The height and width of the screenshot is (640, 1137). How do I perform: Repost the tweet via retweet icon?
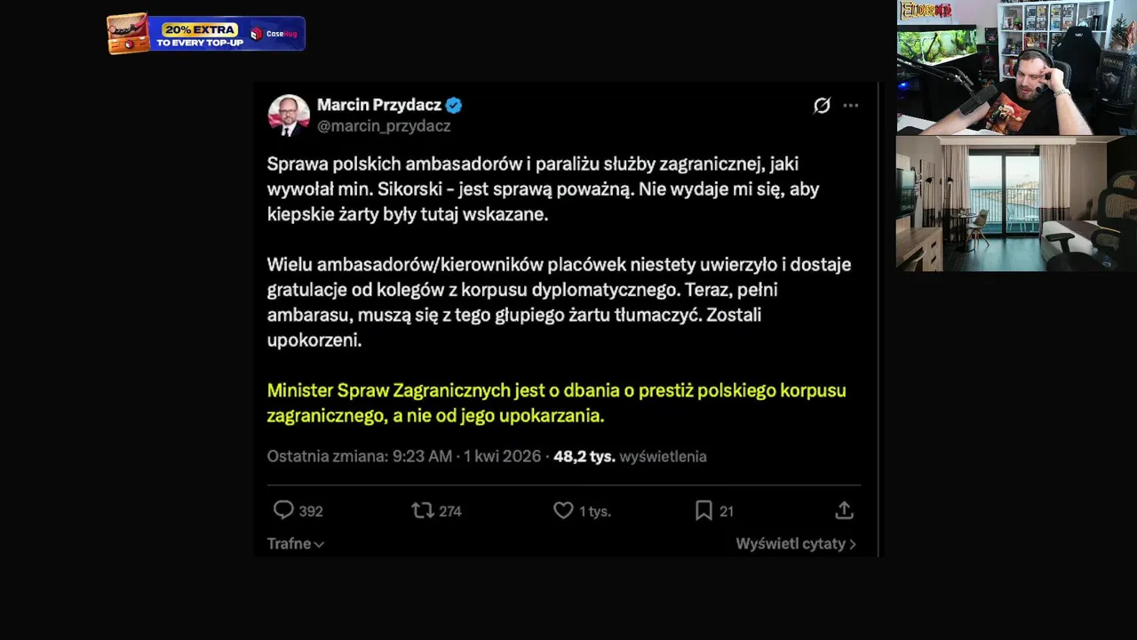(423, 510)
